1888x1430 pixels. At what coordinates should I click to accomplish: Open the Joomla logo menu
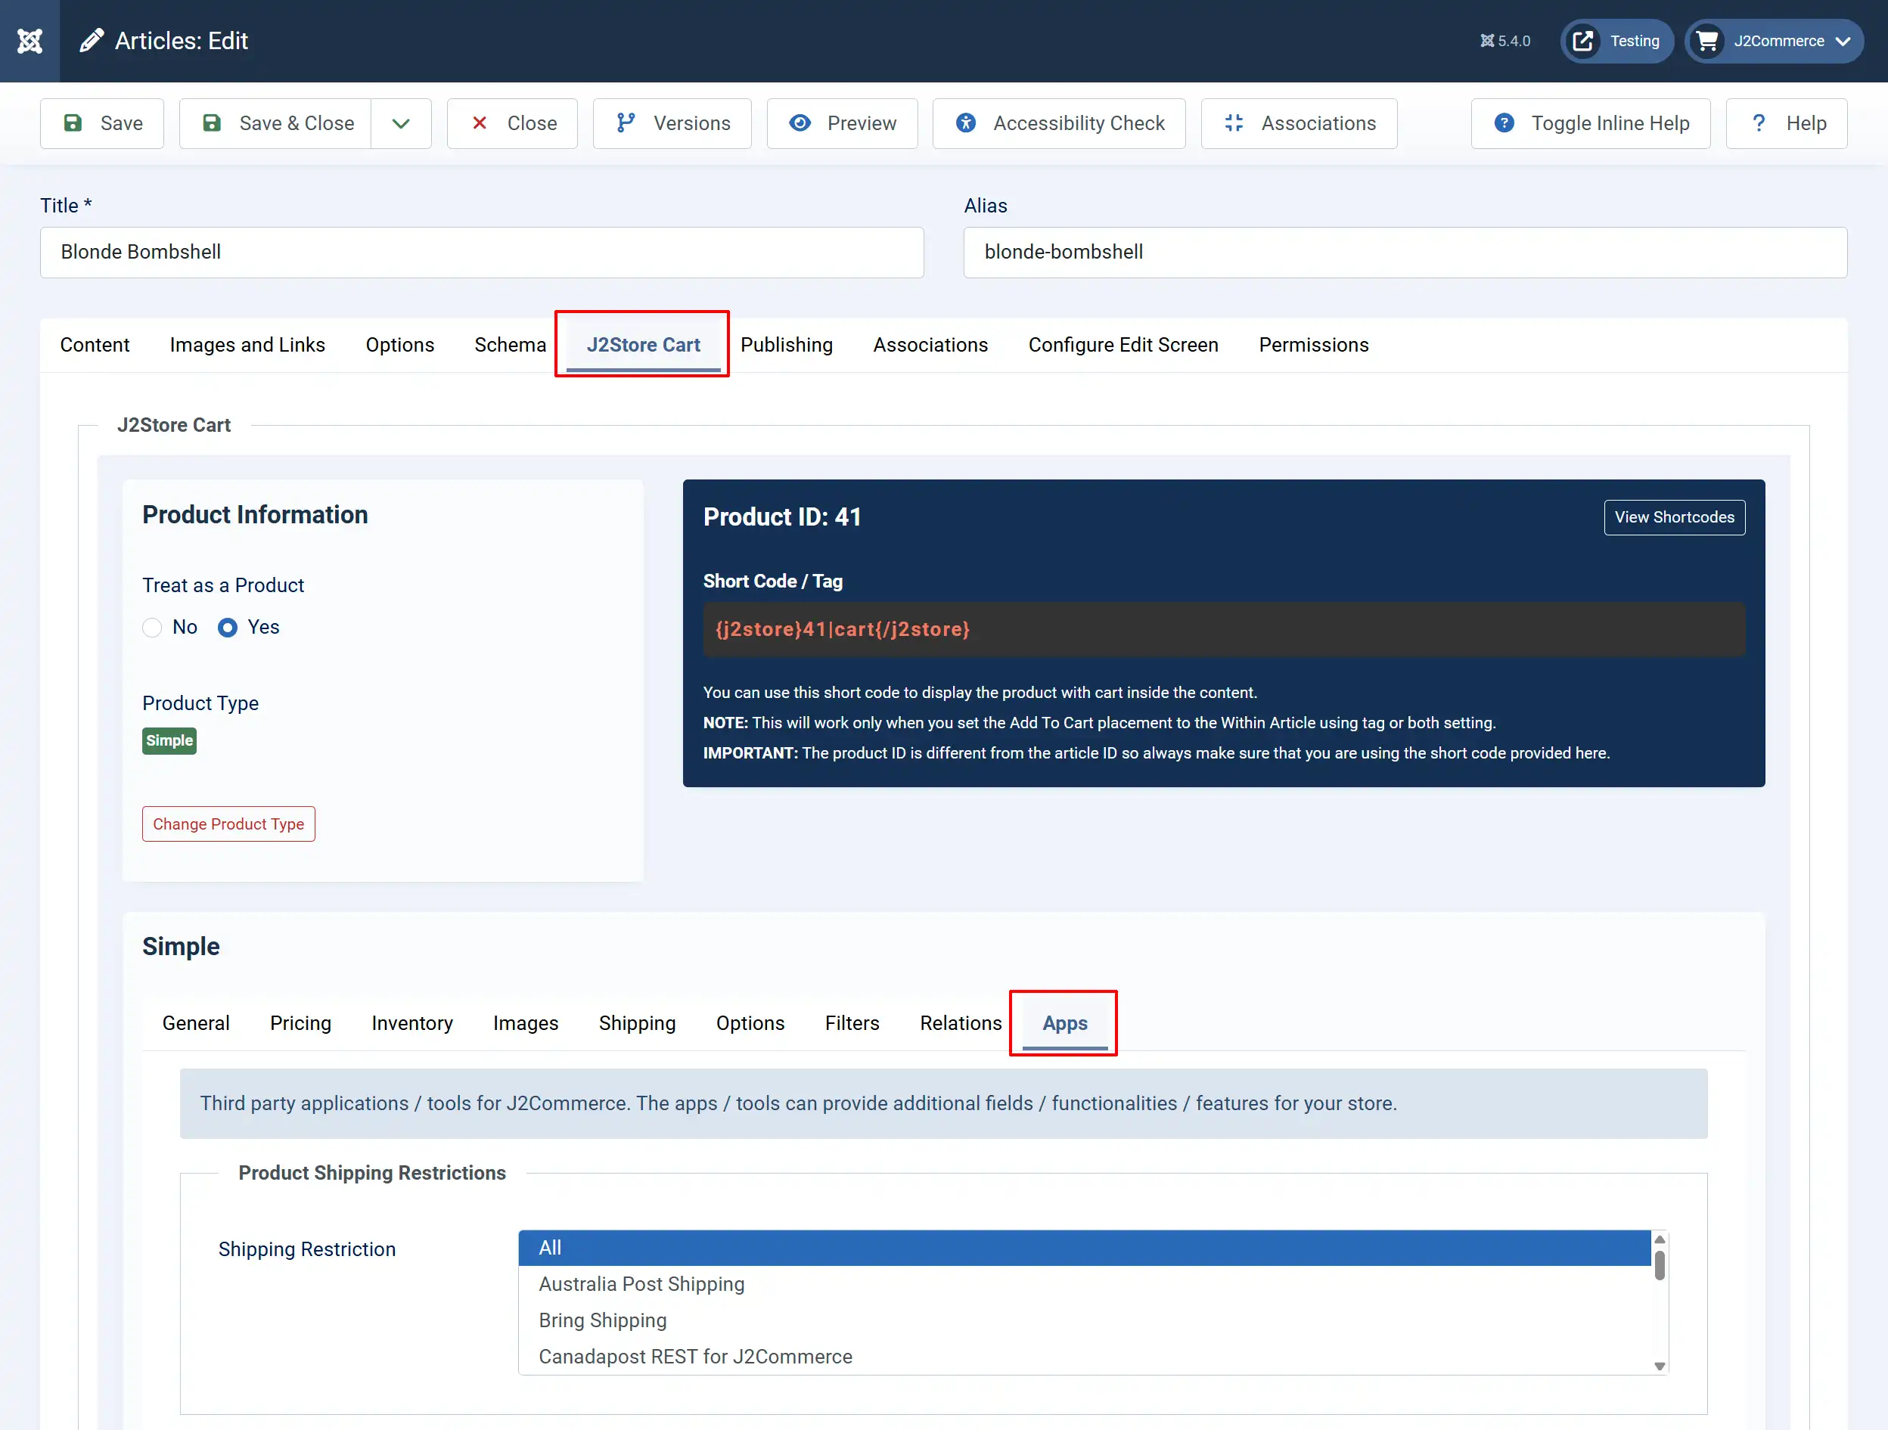(29, 41)
